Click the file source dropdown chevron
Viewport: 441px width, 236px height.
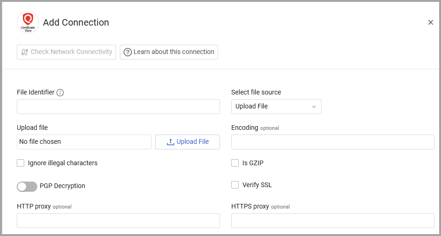(314, 107)
